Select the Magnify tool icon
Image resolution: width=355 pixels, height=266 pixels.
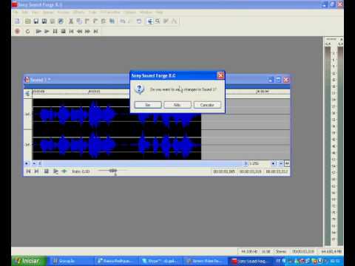click(158, 21)
